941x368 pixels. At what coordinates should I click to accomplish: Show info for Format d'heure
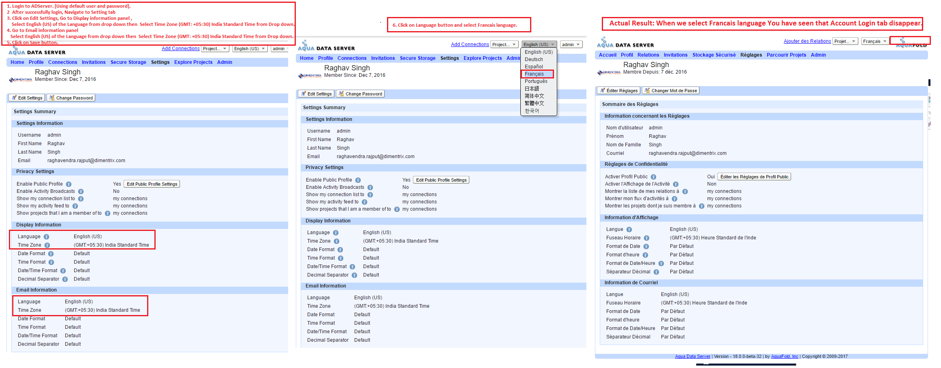[x=646, y=255]
